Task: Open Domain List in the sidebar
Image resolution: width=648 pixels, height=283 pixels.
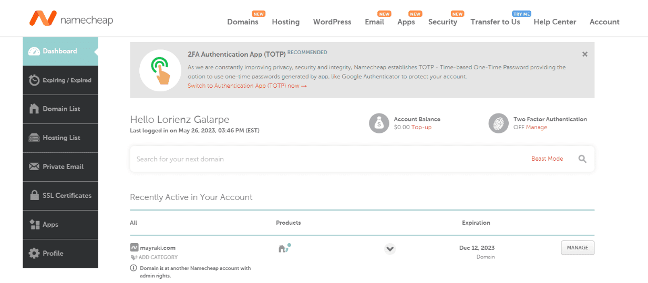Action: [60, 109]
